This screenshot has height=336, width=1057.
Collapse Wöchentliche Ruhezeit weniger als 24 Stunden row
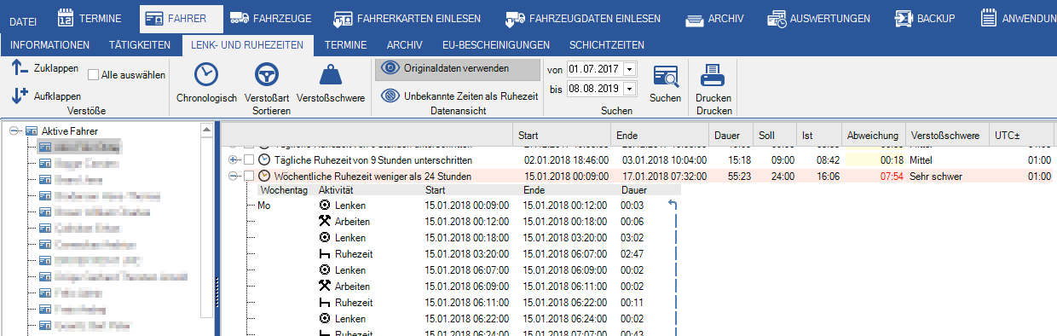click(x=234, y=176)
